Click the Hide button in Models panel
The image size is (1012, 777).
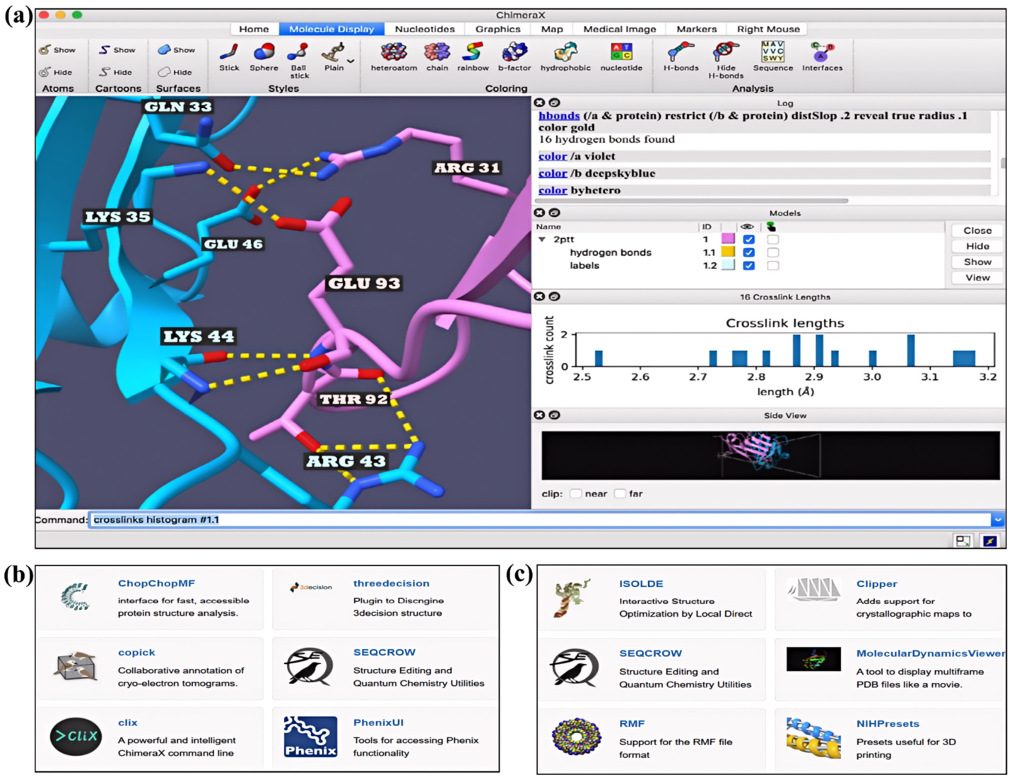[x=977, y=246]
